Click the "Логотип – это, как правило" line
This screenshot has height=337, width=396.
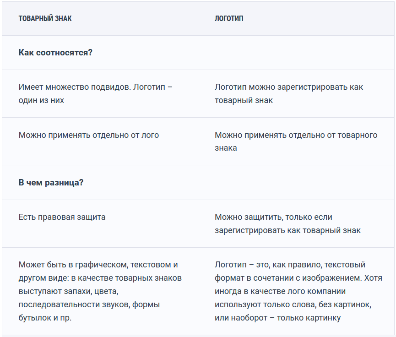click(x=290, y=265)
